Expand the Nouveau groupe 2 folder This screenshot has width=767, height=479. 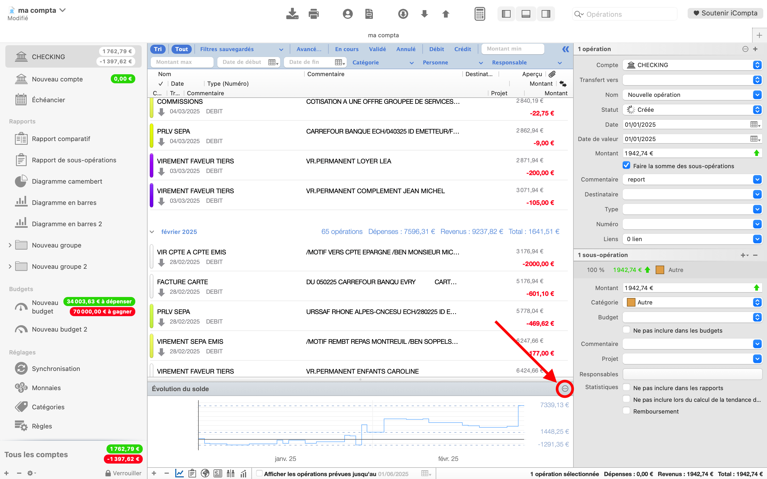point(10,266)
